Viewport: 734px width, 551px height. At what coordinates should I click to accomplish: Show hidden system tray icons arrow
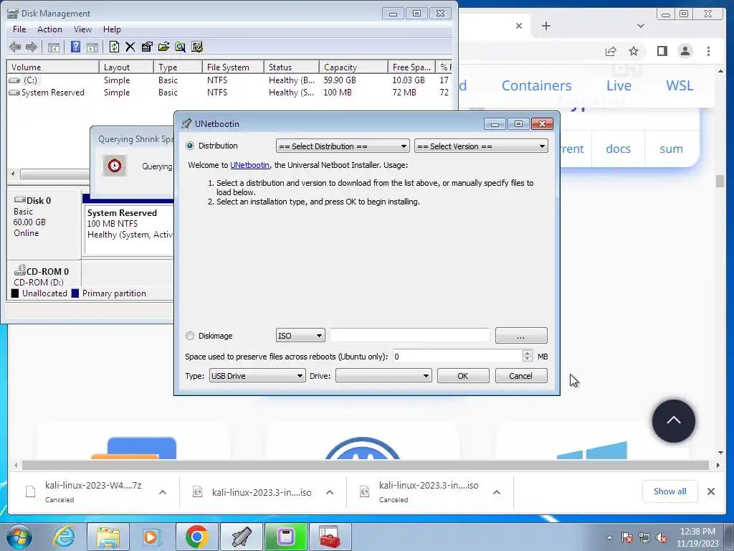click(x=609, y=537)
